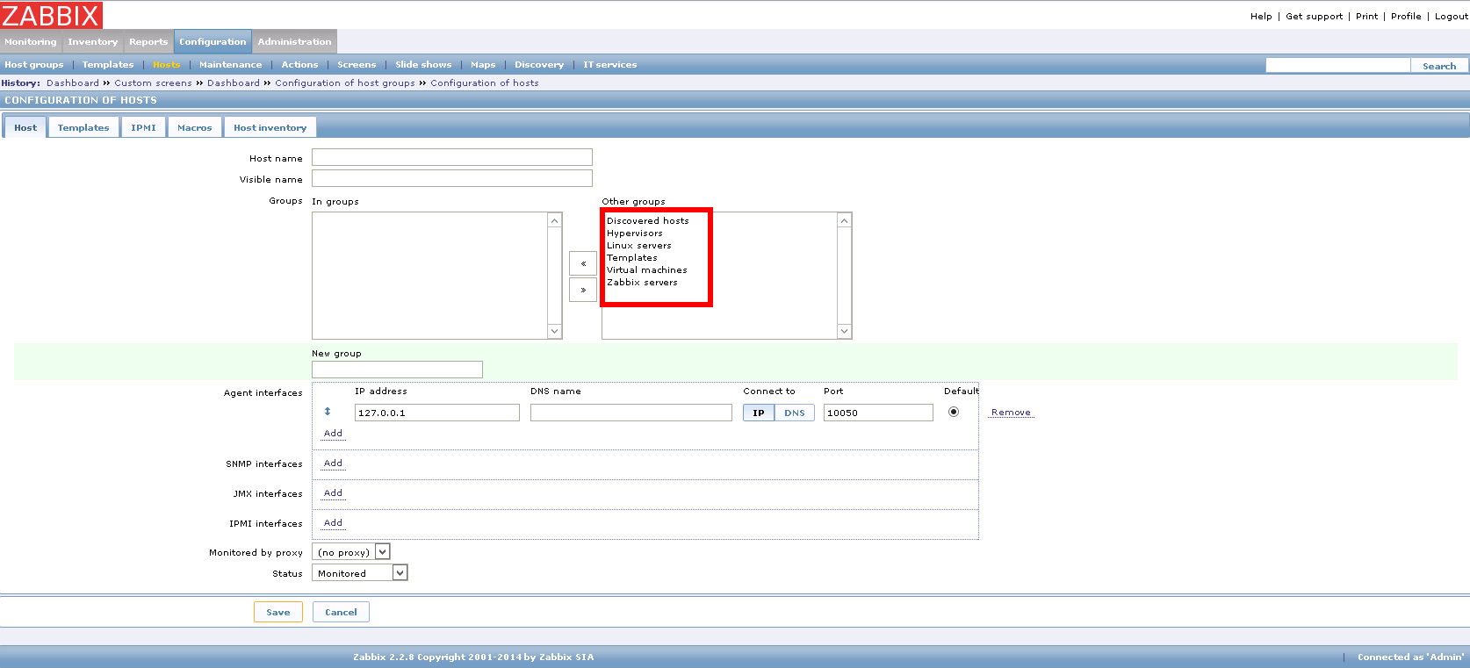Switch to the Templates tab in host form
The height and width of the screenshot is (668, 1470).
[83, 127]
